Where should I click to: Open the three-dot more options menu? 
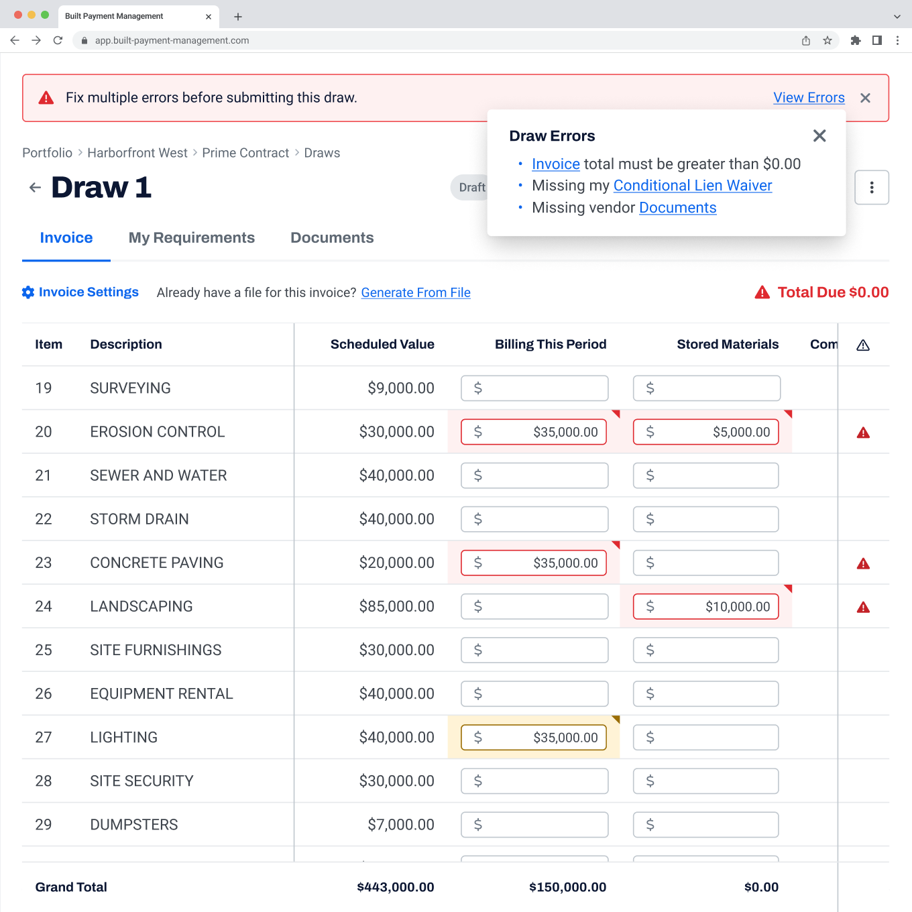coord(871,188)
